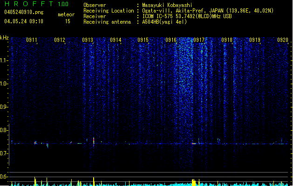Viewport: 293px width, 186px height.
Task: Click the HROFFT 1.0.0 title text
Action: coord(37,4)
